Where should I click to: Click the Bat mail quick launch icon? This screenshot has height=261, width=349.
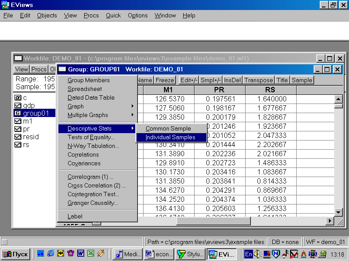(x=61, y=254)
